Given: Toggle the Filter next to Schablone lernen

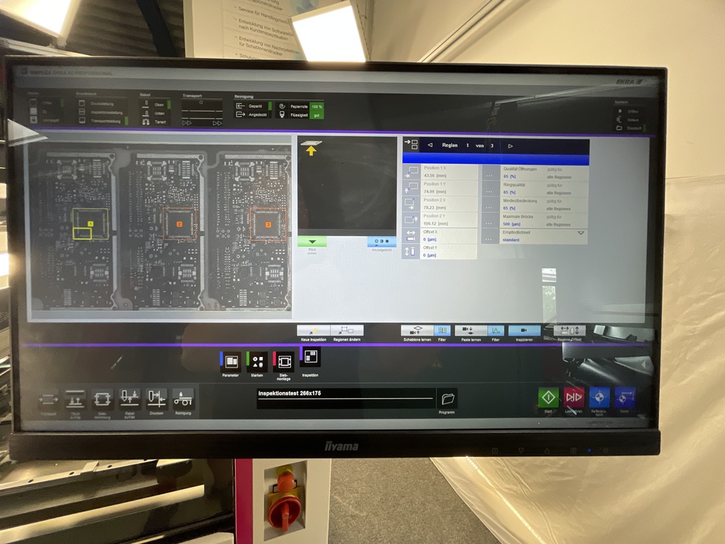Looking at the screenshot, I should [x=443, y=330].
